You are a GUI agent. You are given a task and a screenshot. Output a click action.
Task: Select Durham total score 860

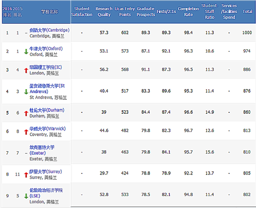(247, 112)
